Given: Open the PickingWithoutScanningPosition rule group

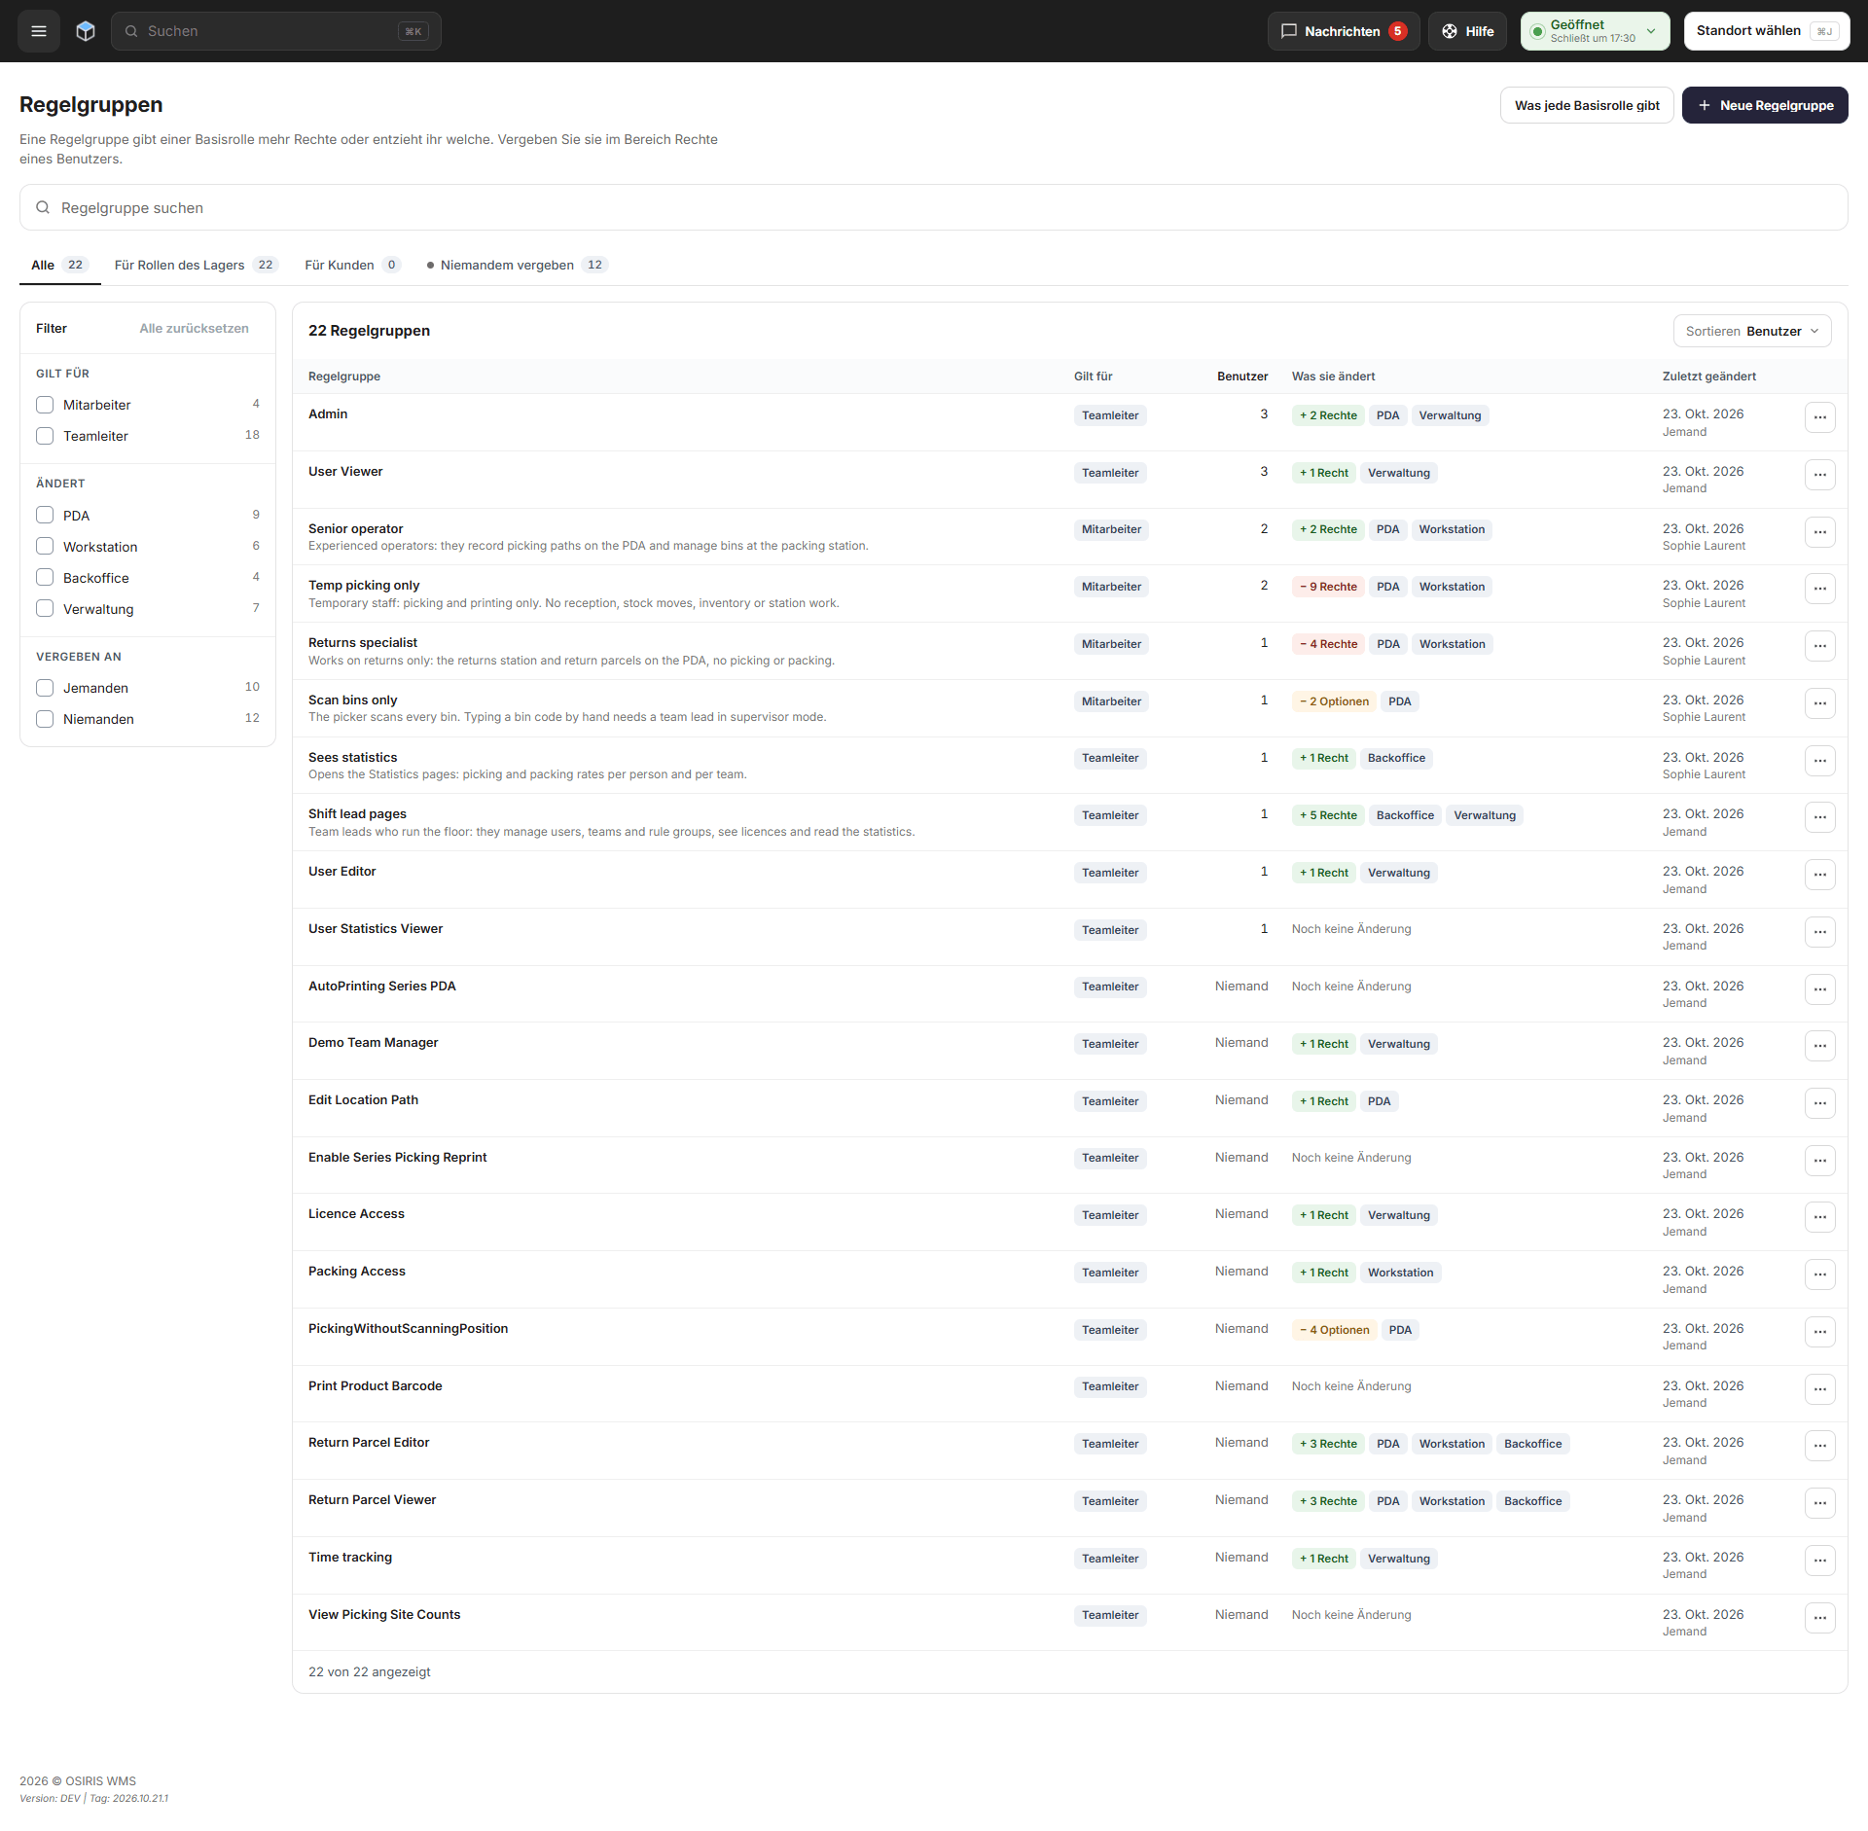Looking at the screenshot, I should click(x=408, y=1328).
